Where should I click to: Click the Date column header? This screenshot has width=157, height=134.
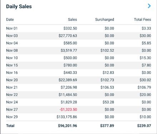click(10, 20)
